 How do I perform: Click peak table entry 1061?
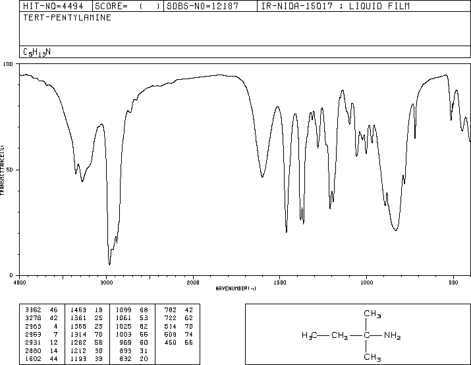123,318
